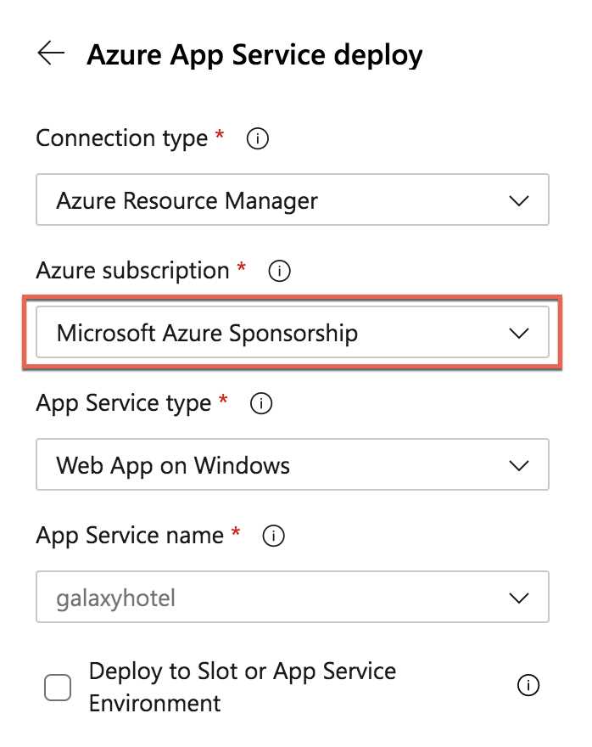Click the info icon beside Connection type
This screenshot has height=747, width=592.
pos(256,138)
